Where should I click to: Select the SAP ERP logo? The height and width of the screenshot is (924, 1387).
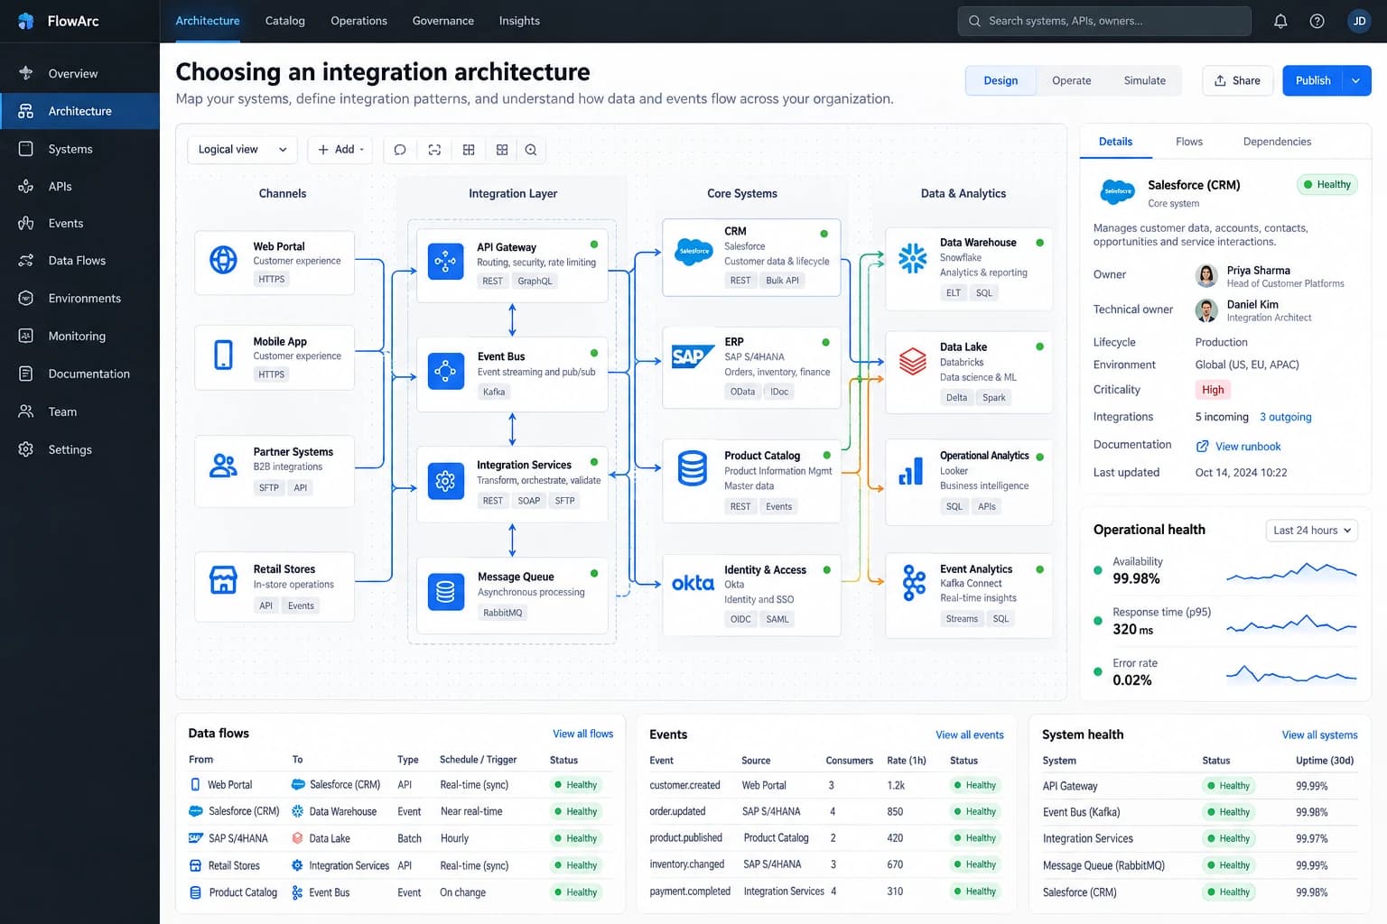pyautogui.click(x=693, y=357)
